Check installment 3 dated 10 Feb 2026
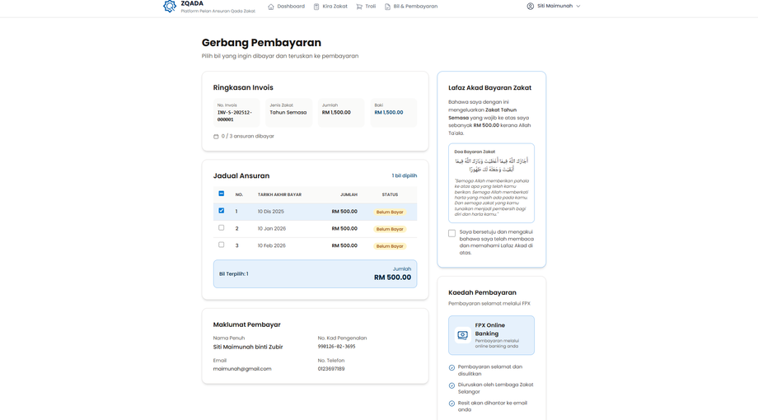This screenshot has width=758, height=420. pos(222,245)
